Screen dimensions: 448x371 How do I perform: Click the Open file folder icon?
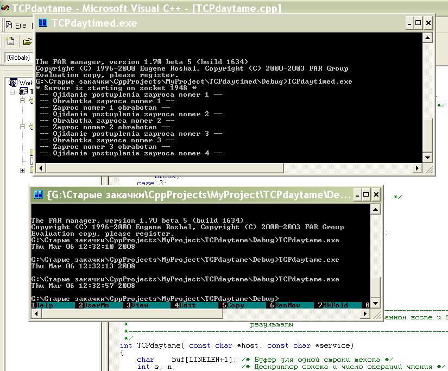pyautogui.click(x=27, y=41)
